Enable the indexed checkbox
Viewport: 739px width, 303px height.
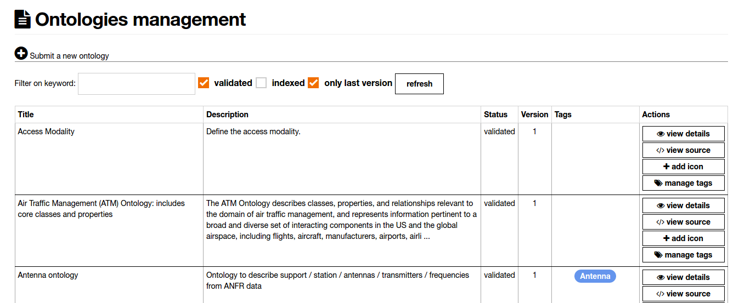(261, 83)
